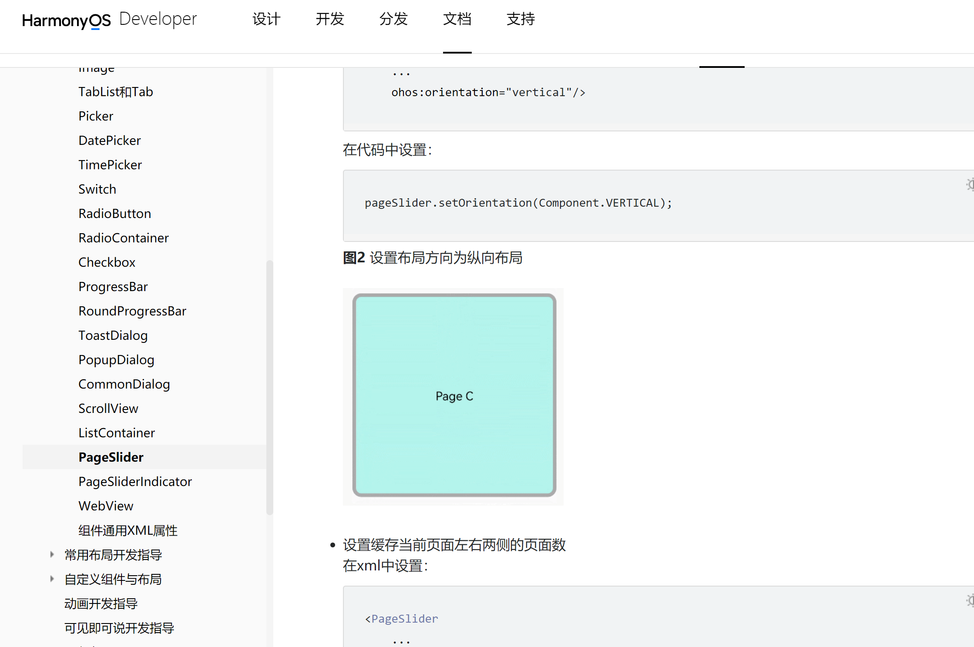Expand the 常用布局开发指导 section
This screenshot has height=647, width=974.
[52, 554]
